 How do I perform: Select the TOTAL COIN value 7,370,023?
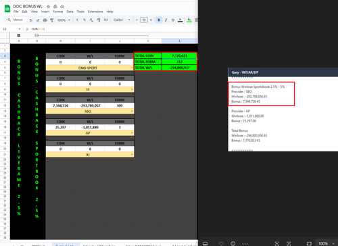pyautogui.click(x=180, y=56)
